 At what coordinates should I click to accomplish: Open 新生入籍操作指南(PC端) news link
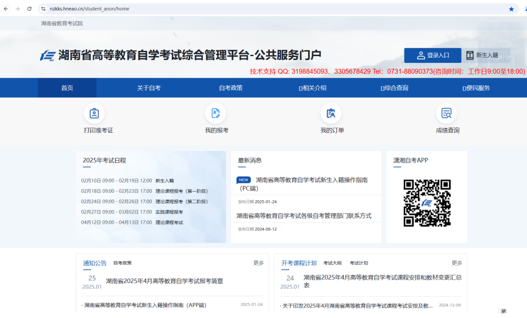click(x=310, y=184)
